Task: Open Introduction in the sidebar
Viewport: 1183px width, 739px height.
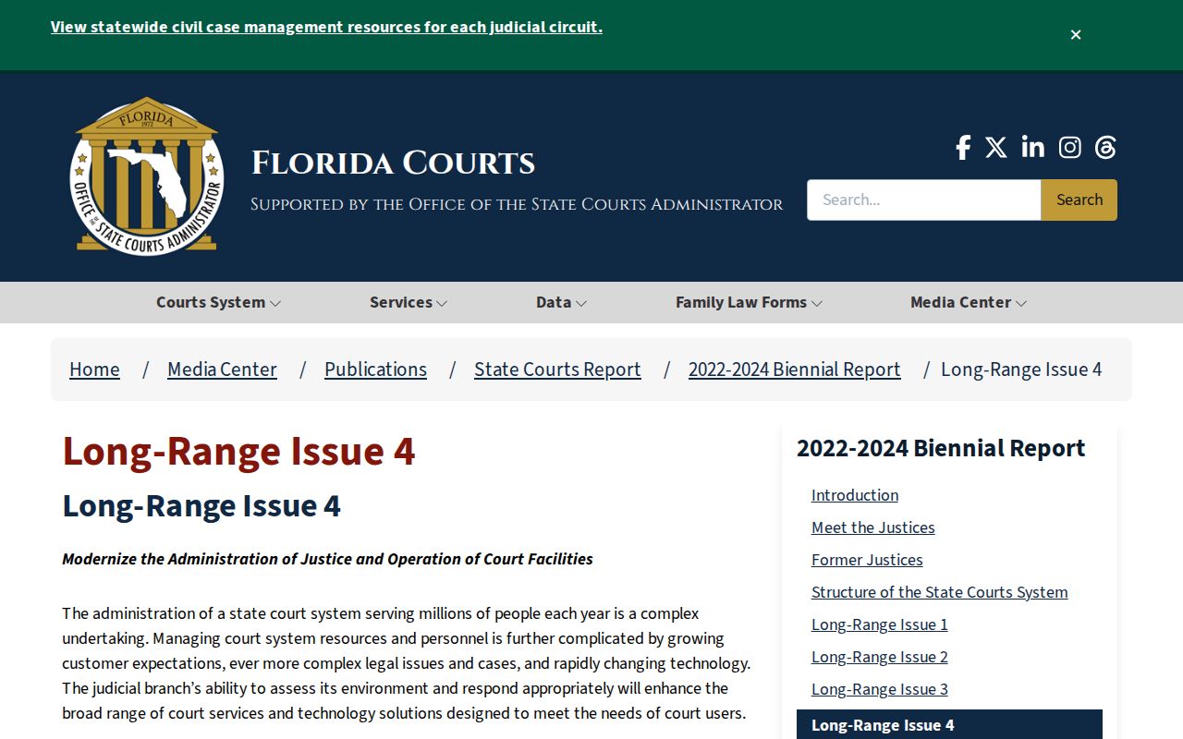Action: point(855,495)
